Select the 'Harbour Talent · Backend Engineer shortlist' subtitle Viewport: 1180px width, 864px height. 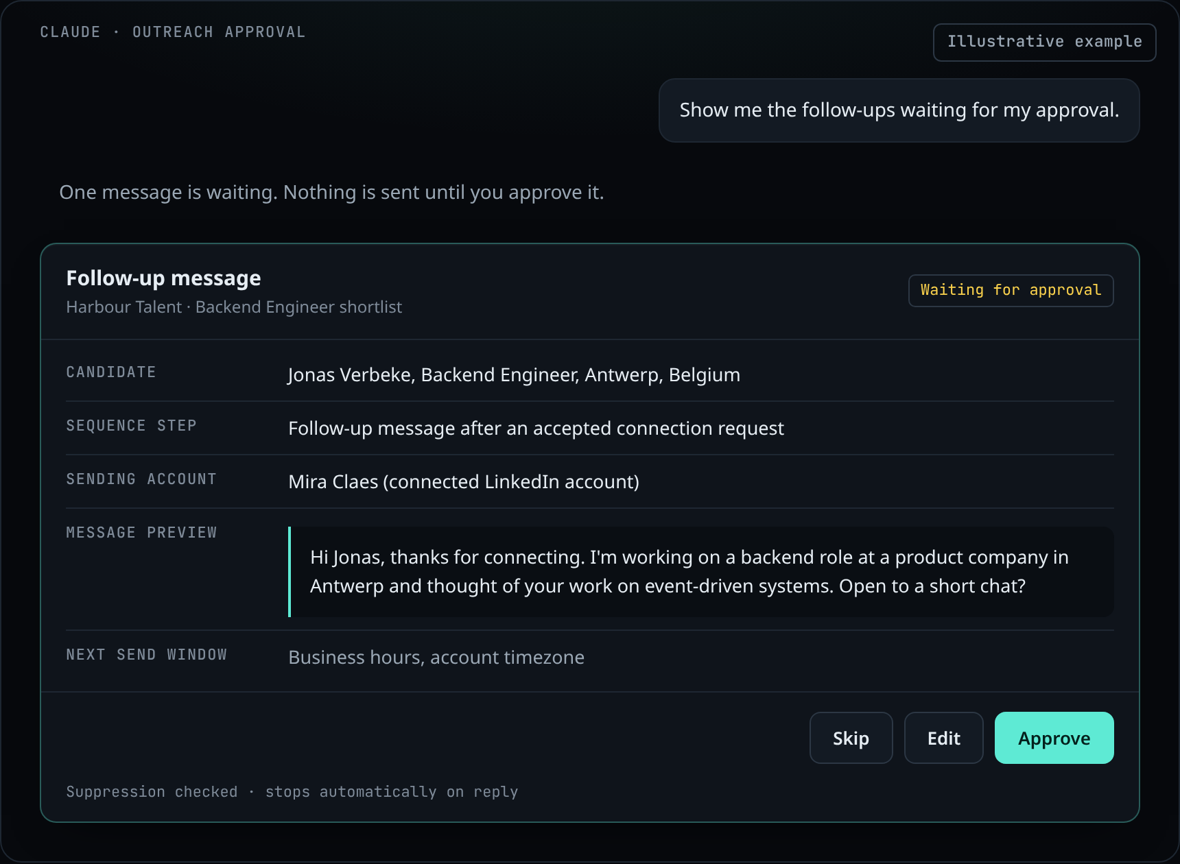point(234,307)
